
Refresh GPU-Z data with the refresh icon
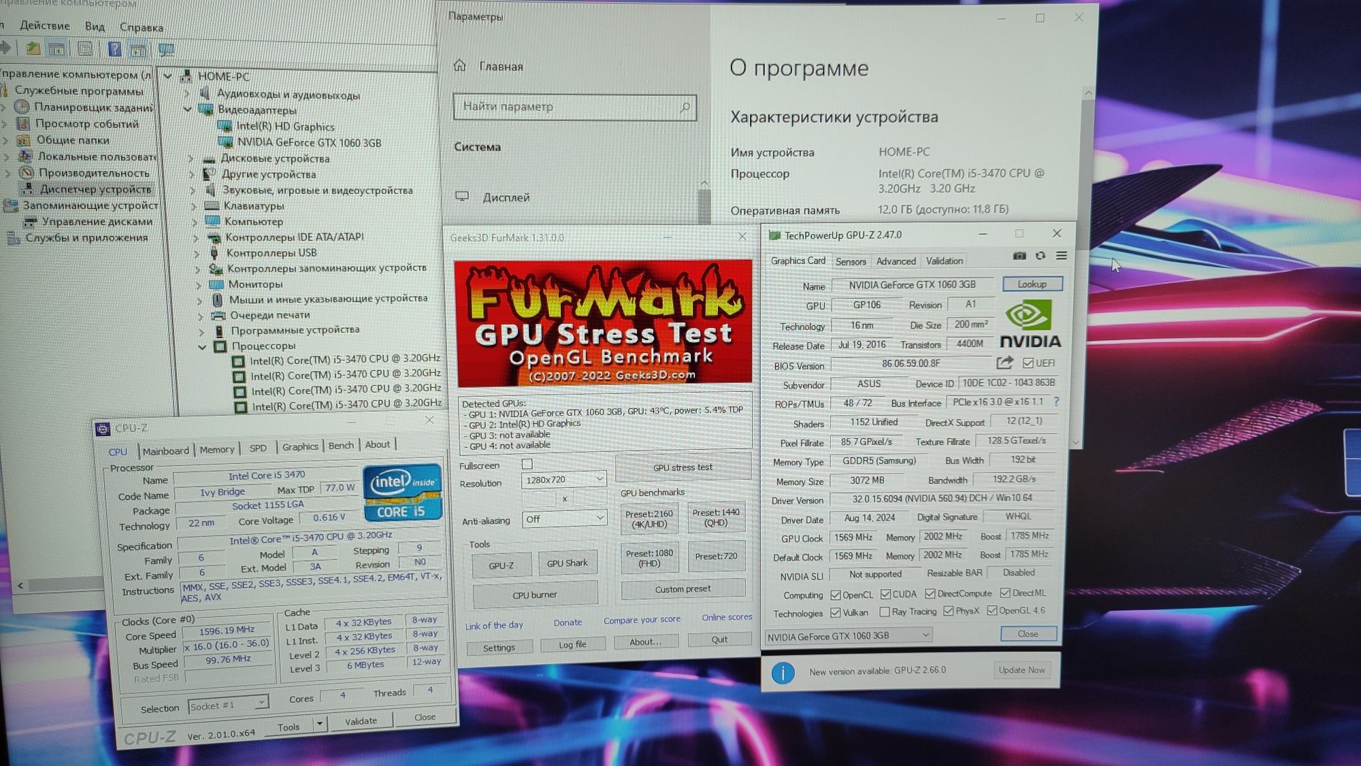pyautogui.click(x=1040, y=256)
